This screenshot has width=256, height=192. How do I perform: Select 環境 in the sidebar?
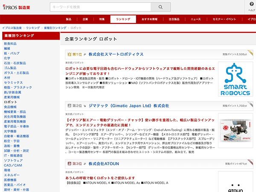tap(7, 170)
